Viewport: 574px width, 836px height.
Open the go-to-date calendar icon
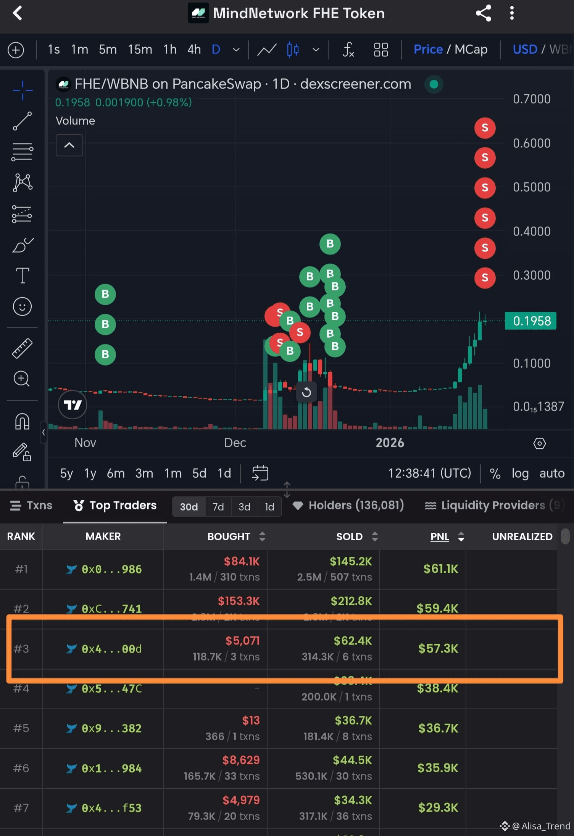pos(260,473)
